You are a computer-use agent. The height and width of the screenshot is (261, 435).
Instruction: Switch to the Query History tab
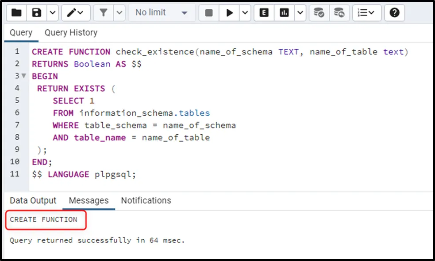click(x=71, y=33)
